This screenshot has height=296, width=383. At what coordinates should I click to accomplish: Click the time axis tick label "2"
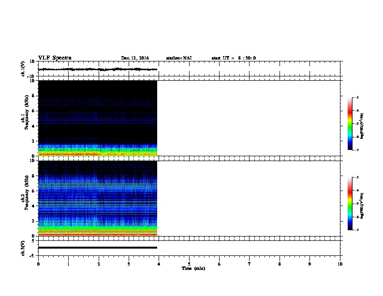pos(99,264)
